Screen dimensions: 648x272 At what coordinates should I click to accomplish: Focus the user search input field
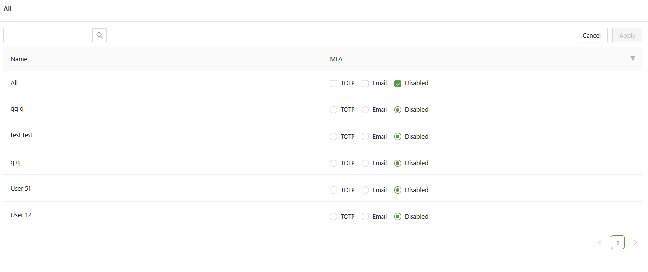(x=48, y=35)
